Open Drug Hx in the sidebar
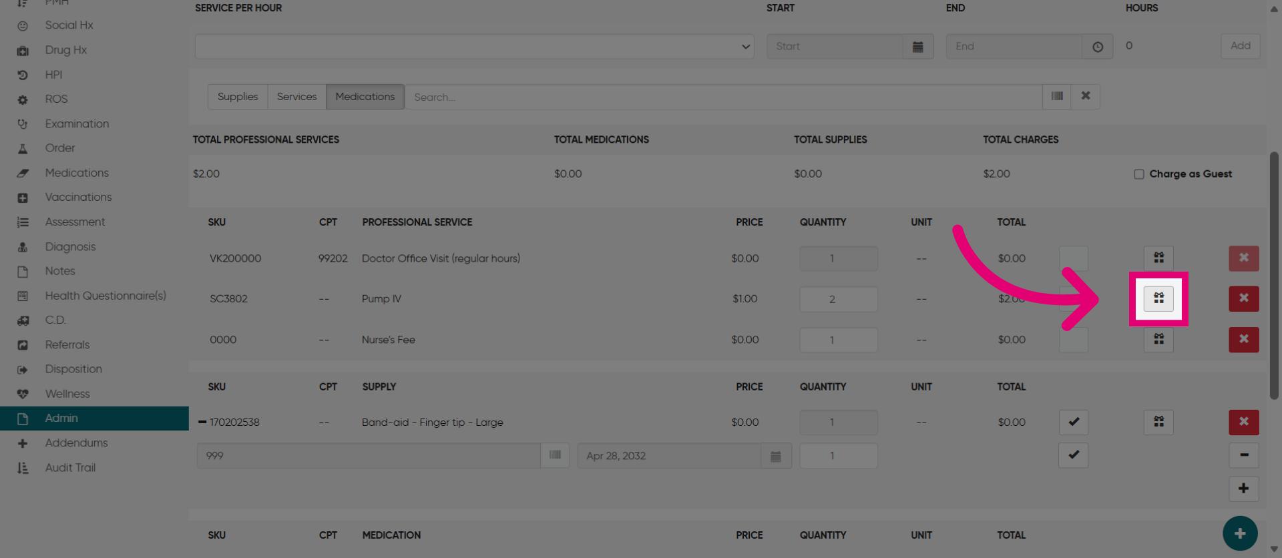The width and height of the screenshot is (1282, 558). click(x=66, y=50)
